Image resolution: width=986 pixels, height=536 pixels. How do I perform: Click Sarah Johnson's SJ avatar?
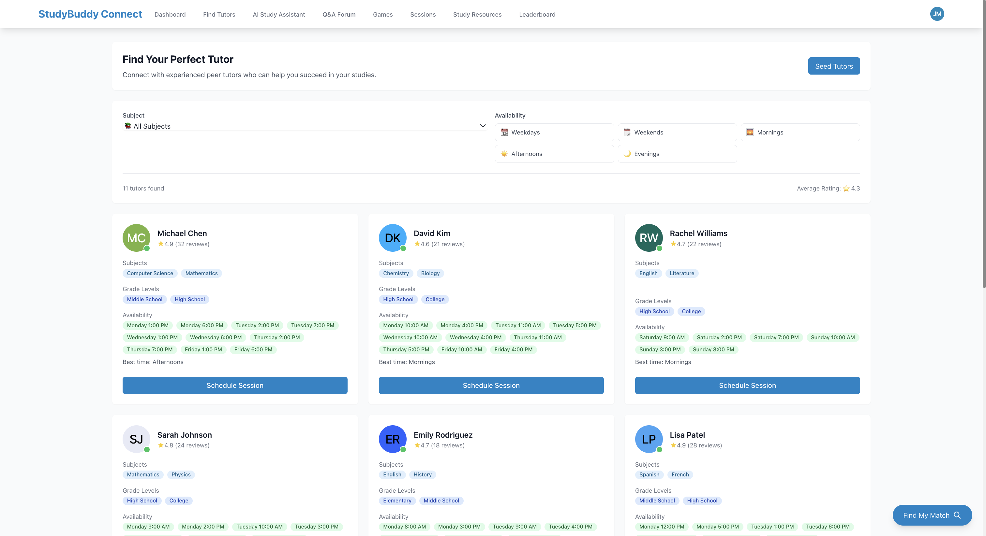tap(136, 439)
